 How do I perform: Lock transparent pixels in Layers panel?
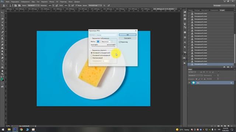[197, 79]
